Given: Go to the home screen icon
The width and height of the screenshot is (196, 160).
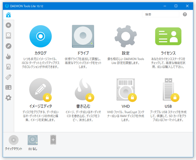Looking at the screenshot, I should pyautogui.click(x=8, y=15).
